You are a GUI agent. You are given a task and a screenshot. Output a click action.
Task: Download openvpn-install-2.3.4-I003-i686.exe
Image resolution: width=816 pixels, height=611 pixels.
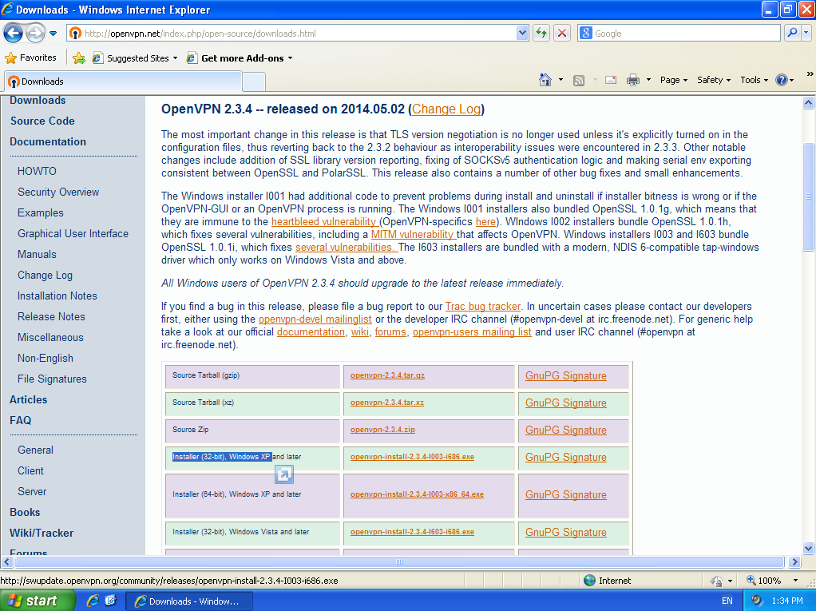[x=412, y=456]
